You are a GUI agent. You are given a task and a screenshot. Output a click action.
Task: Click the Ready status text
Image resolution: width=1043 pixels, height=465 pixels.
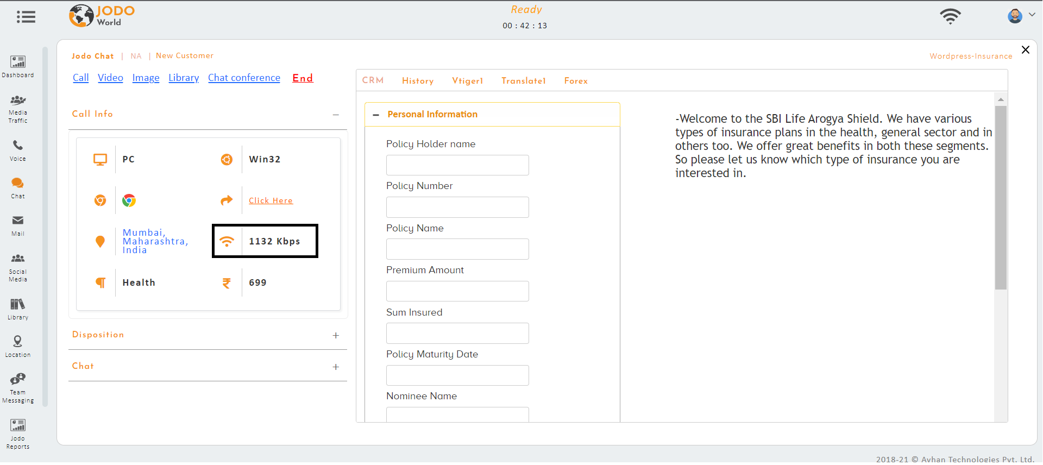pyautogui.click(x=526, y=10)
